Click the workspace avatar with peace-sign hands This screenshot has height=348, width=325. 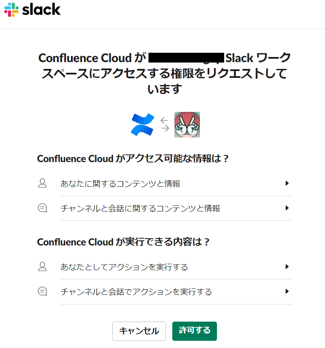tap(187, 125)
